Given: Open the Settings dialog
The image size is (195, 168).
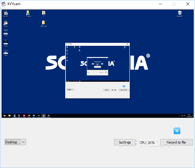Looking at the screenshot, I should pyautogui.click(x=125, y=142).
